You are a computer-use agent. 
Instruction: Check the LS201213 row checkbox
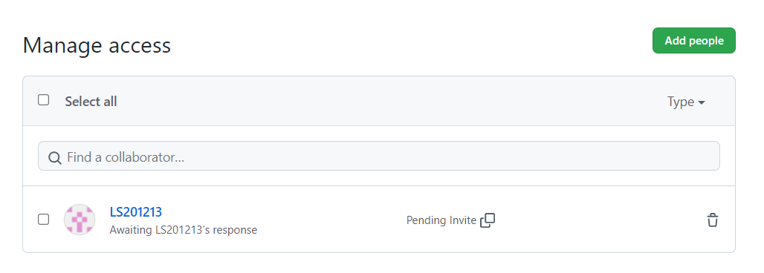pyautogui.click(x=43, y=220)
